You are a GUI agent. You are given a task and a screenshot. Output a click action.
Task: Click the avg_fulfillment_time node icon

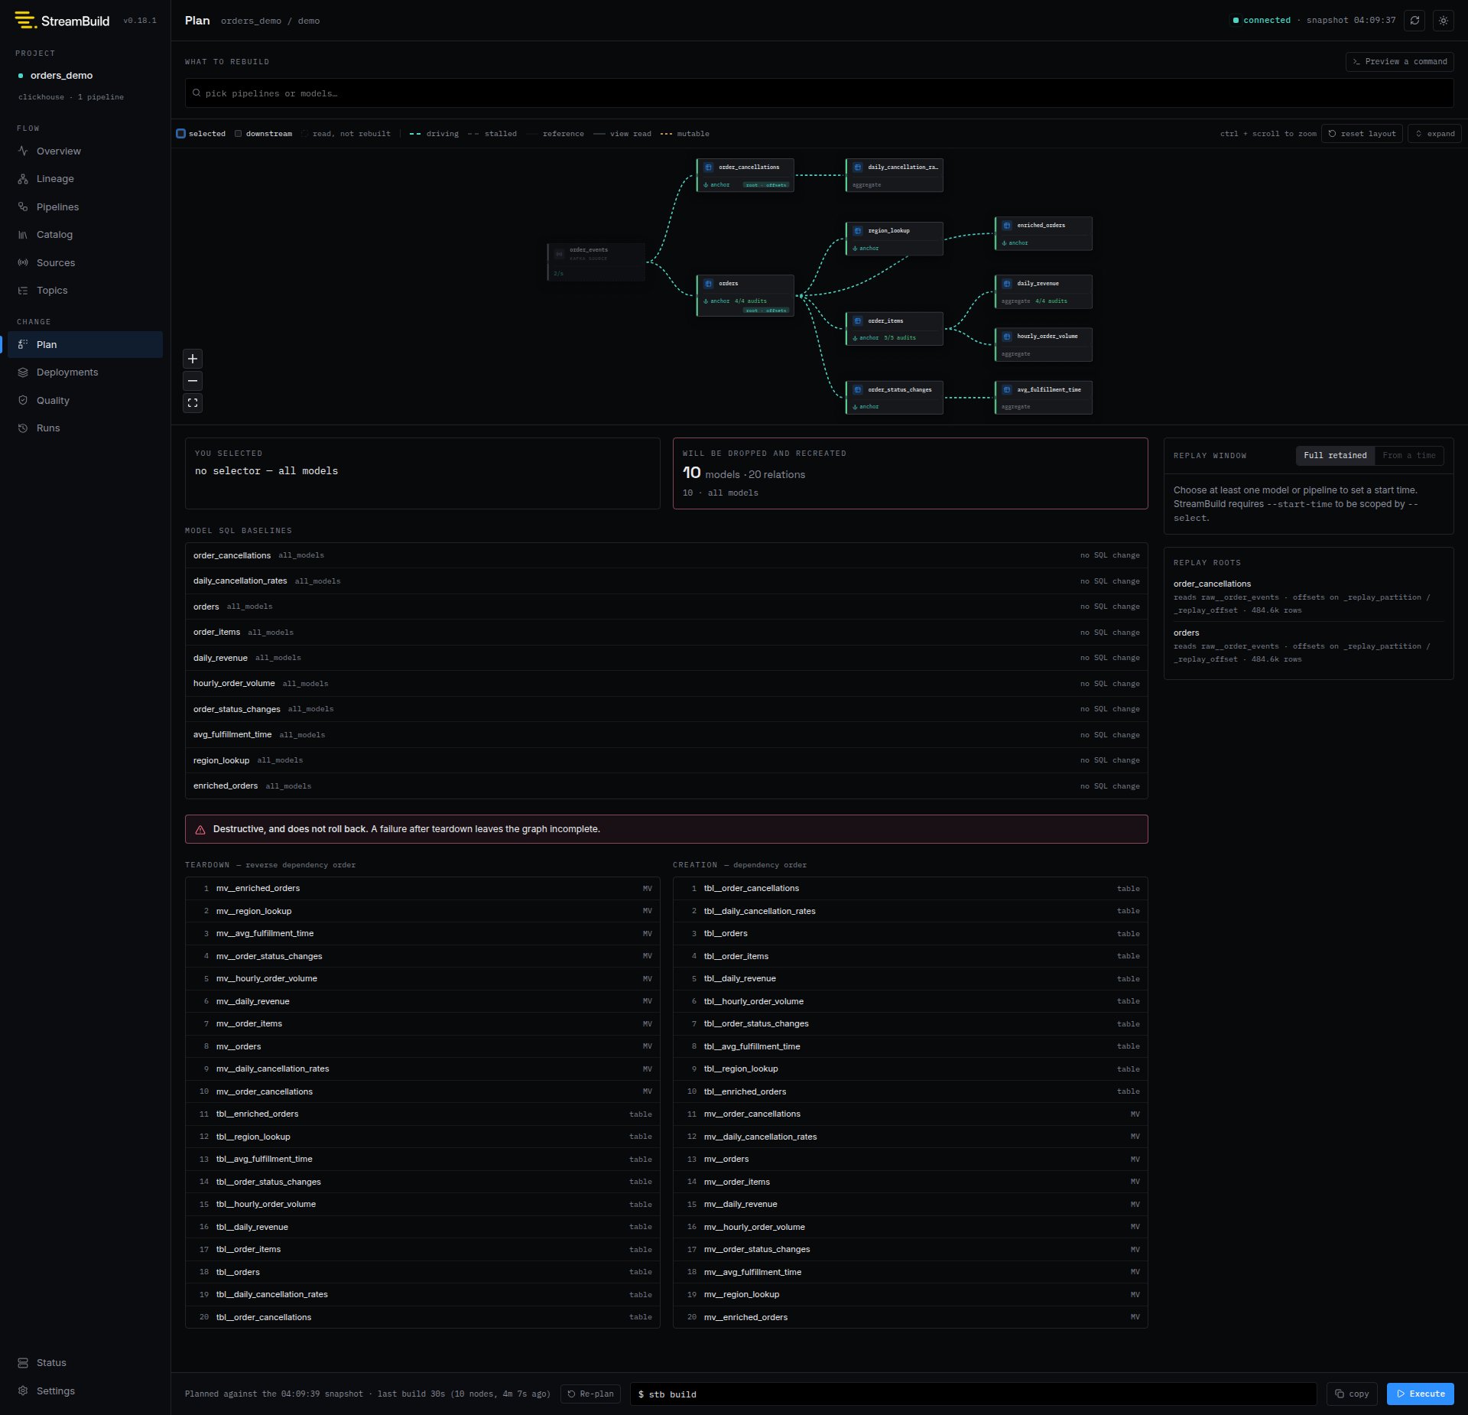coord(1007,390)
